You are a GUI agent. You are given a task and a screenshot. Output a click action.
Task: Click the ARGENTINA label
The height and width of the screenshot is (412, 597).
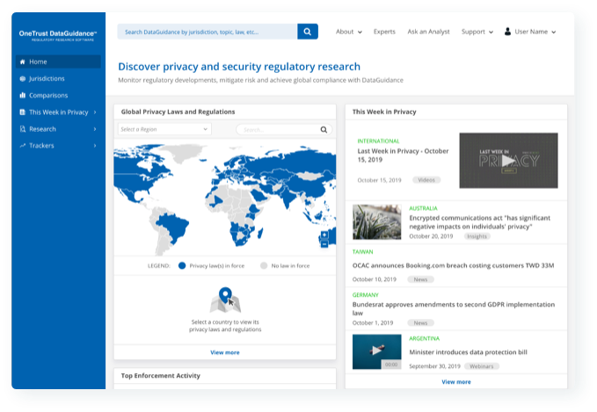pyautogui.click(x=424, y=338)
